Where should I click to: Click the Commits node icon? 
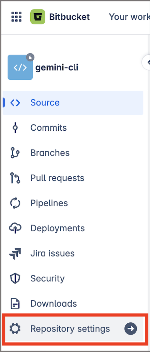15,128
